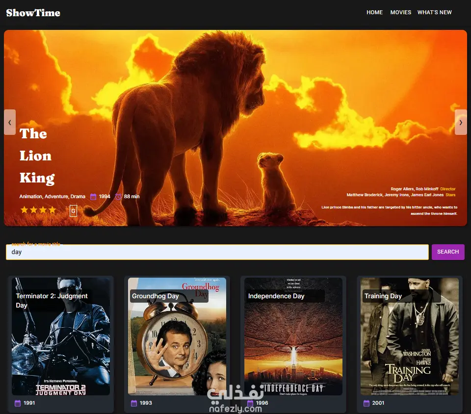The height and width of the screenshot is (414, 471).
Task: Click The Lion King title text
Action: tap(37, 155)
